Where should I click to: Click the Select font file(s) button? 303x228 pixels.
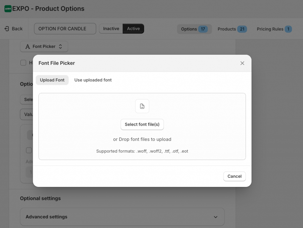click(x=142, y=124)
